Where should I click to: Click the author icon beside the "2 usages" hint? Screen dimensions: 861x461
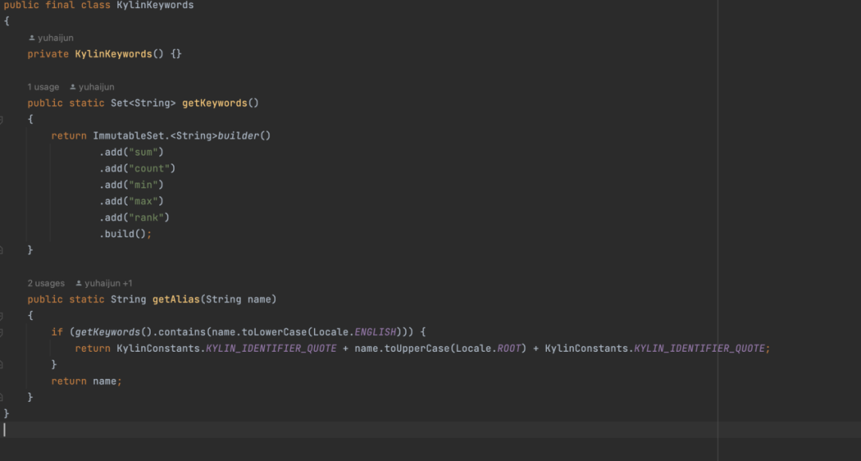pyautogui.click(x=79, y=283)
